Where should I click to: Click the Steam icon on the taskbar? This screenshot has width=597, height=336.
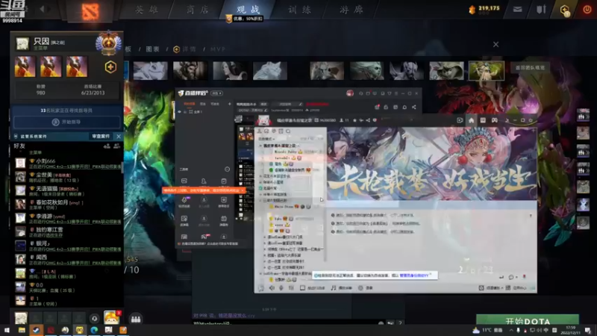tap(36, 330)
